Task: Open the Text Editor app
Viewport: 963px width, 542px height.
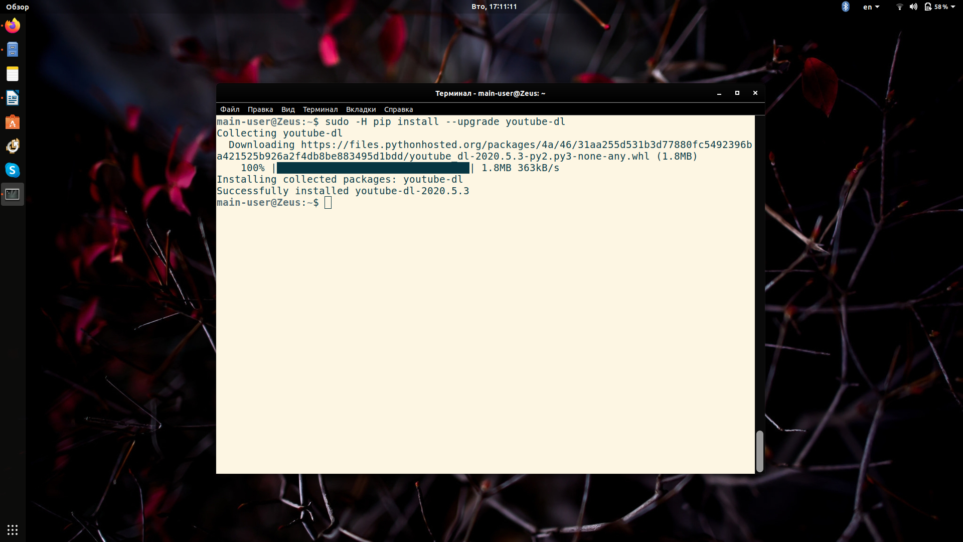Action: (12, 73)
